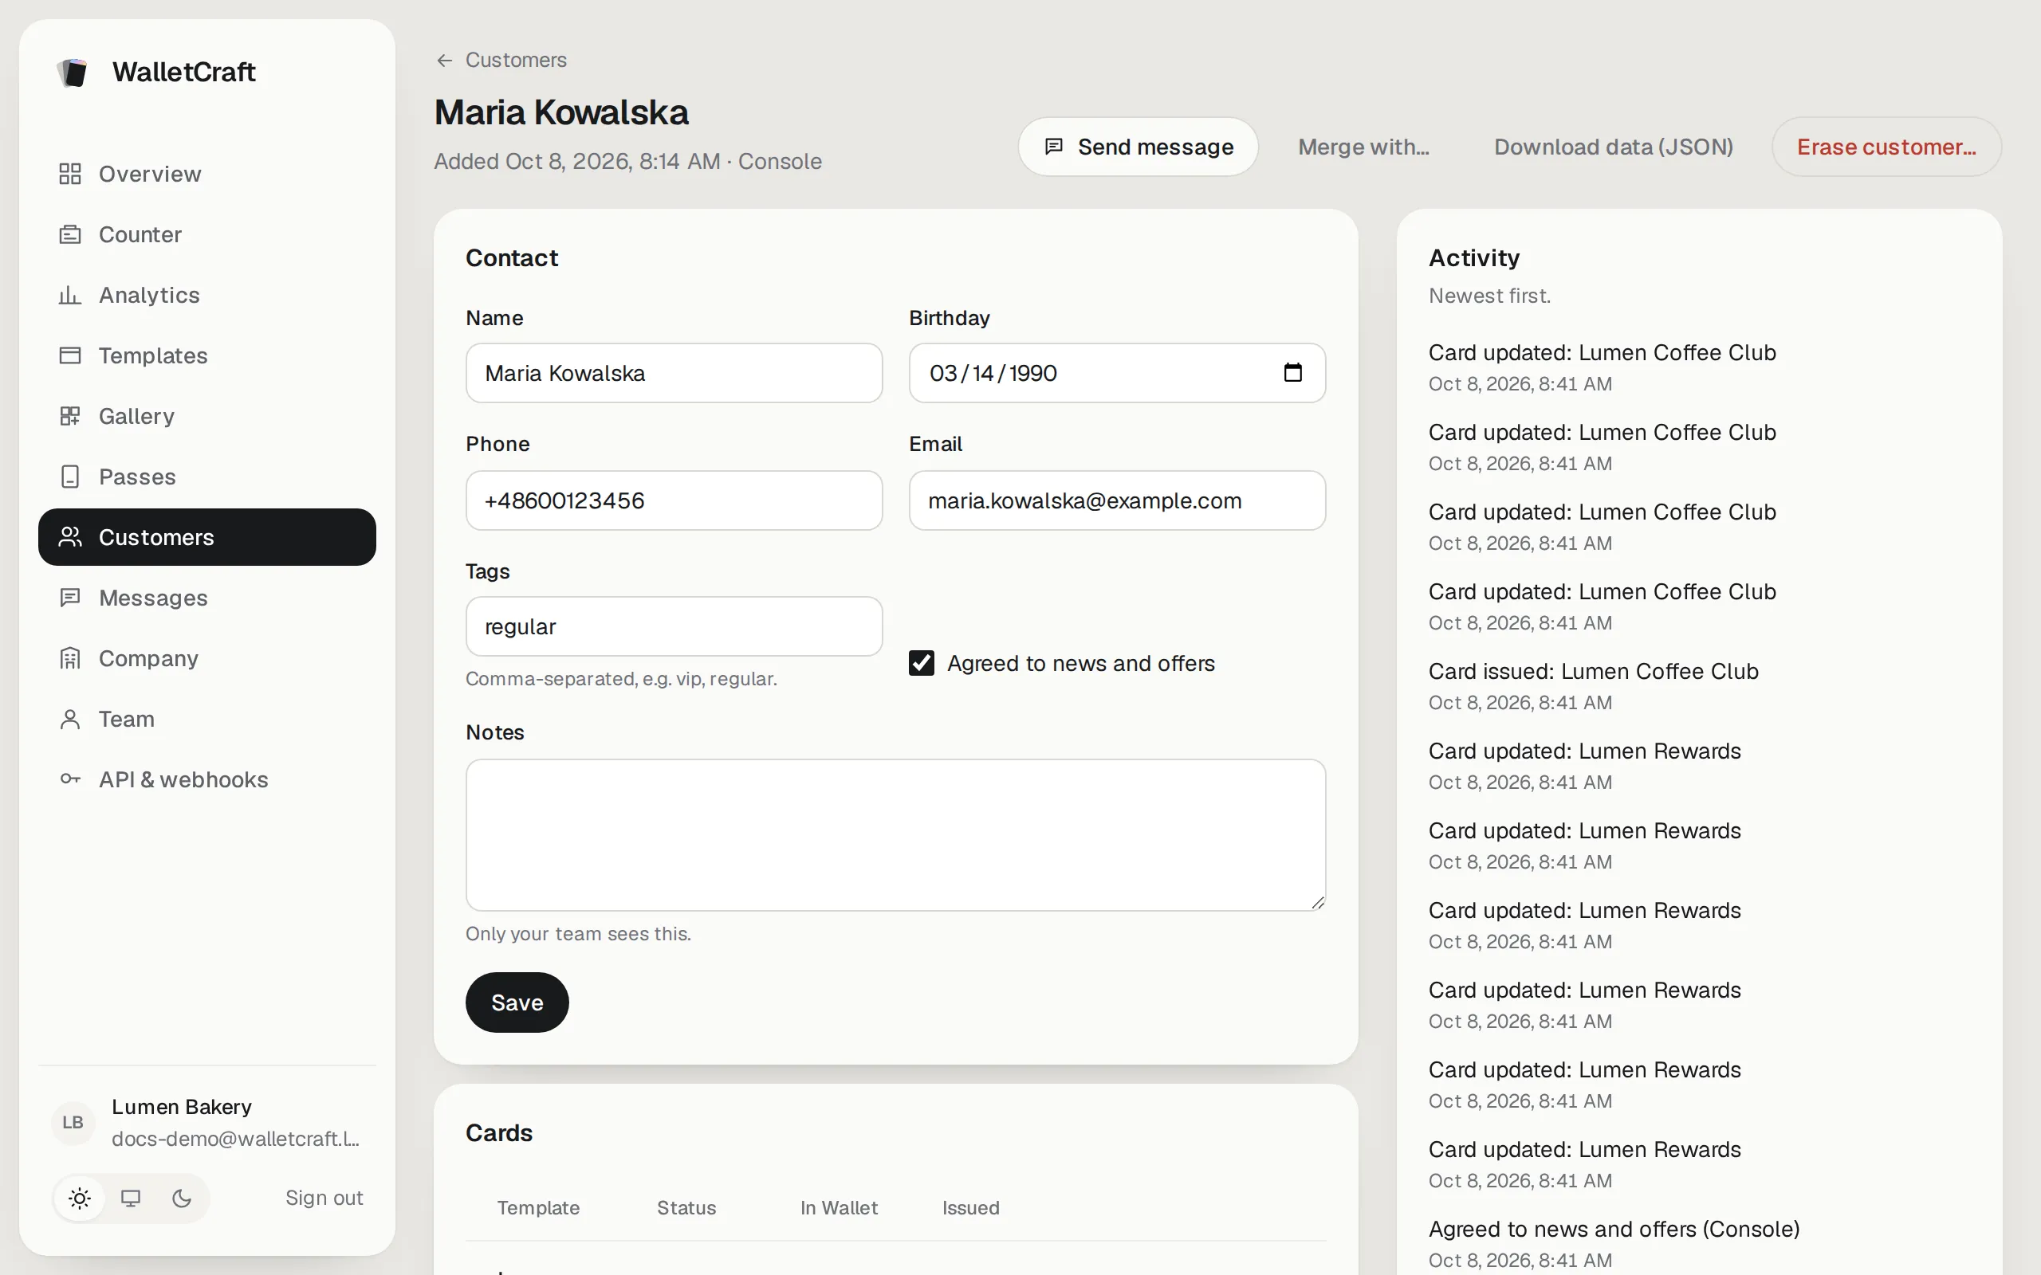
Task: Click 'Only your team sees this.' hint
Action: point(578,934)
